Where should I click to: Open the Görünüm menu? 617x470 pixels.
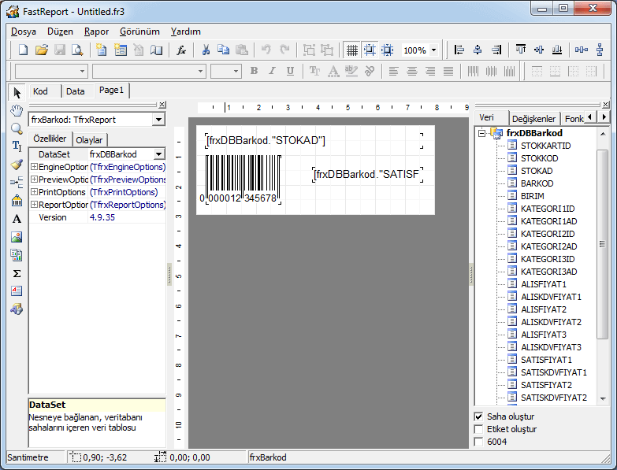click(x=139, y=31)
